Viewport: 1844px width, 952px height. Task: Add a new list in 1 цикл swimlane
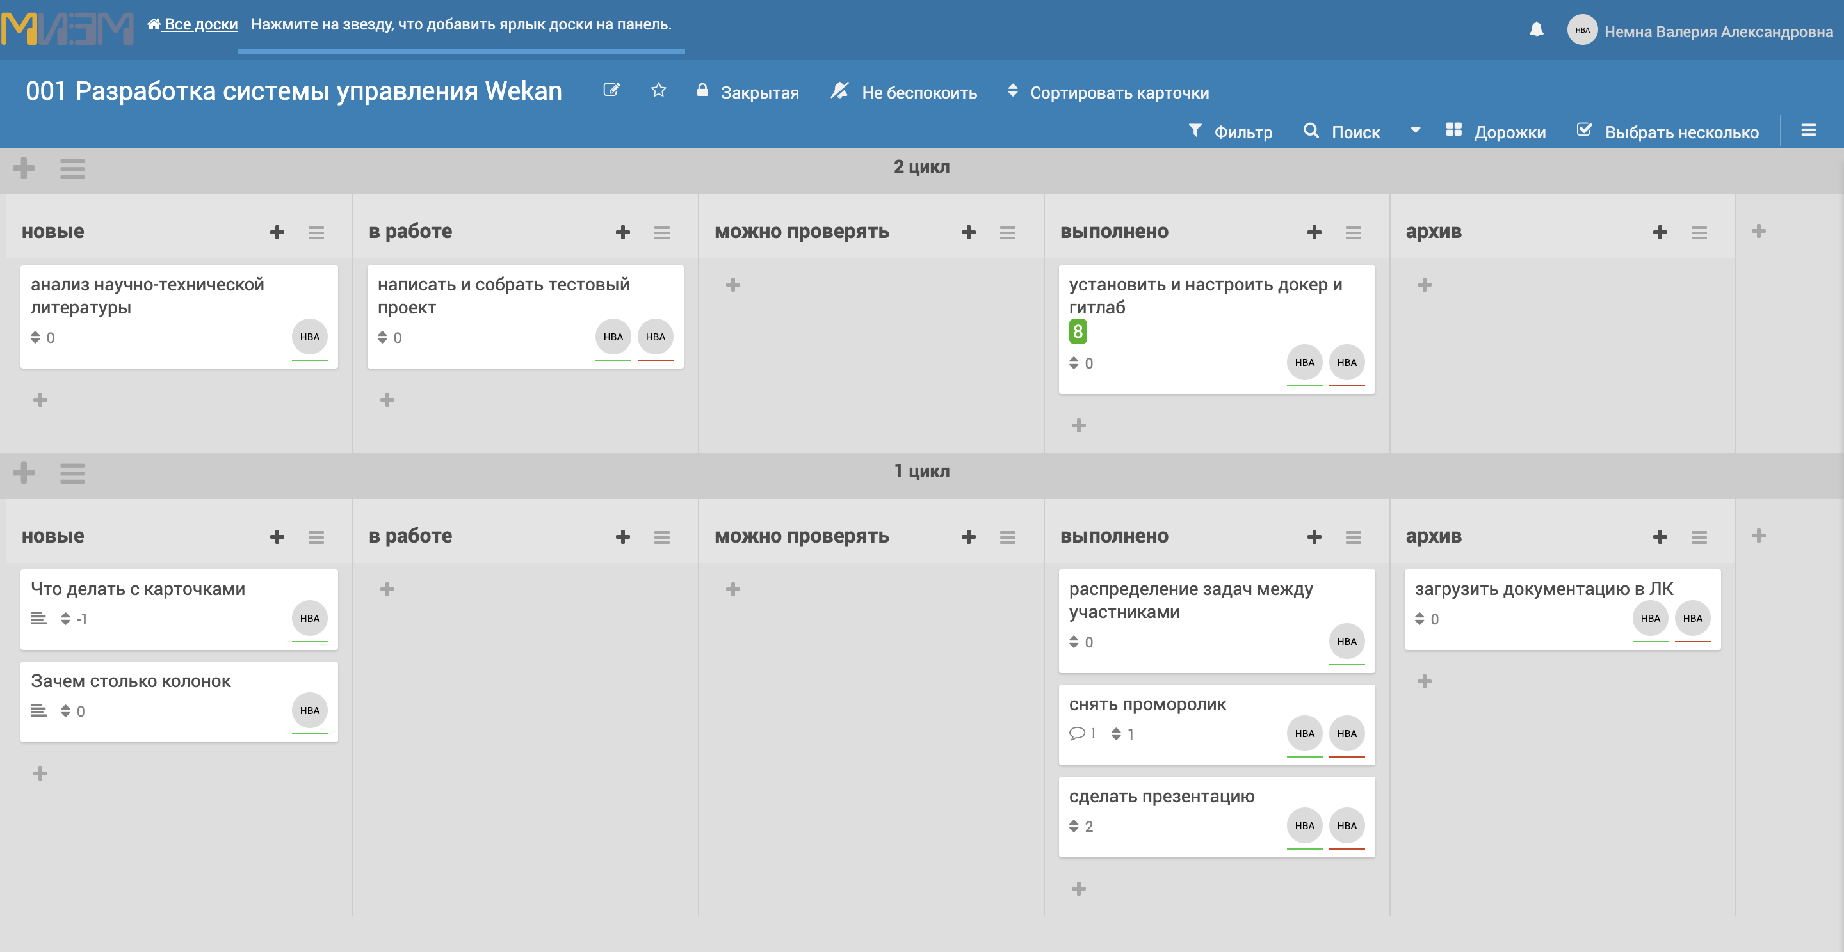[x=1759, y=535]
